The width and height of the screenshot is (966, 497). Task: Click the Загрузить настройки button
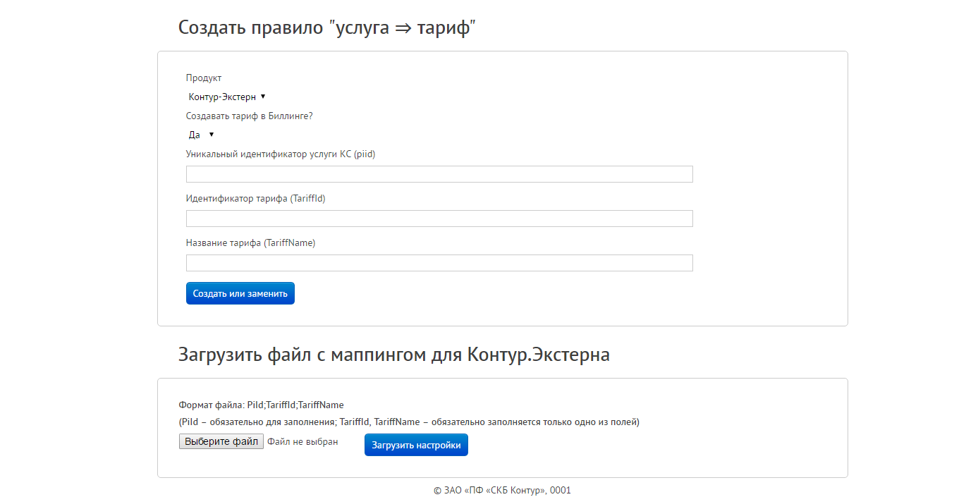416,445
